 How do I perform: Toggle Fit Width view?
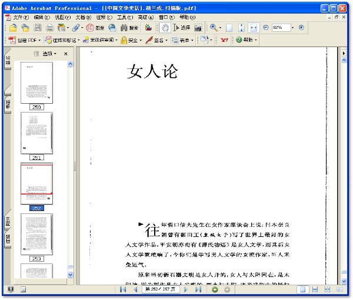click(x=254, y=28)
